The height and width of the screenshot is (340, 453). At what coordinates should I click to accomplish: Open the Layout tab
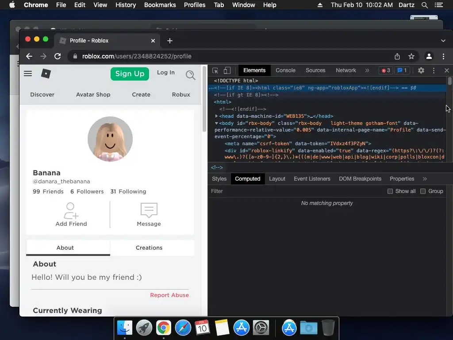[x=277, y=179]
